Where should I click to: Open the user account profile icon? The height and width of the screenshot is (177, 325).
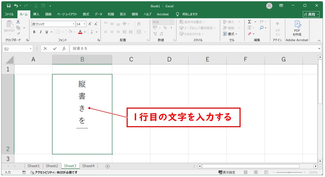269,6
